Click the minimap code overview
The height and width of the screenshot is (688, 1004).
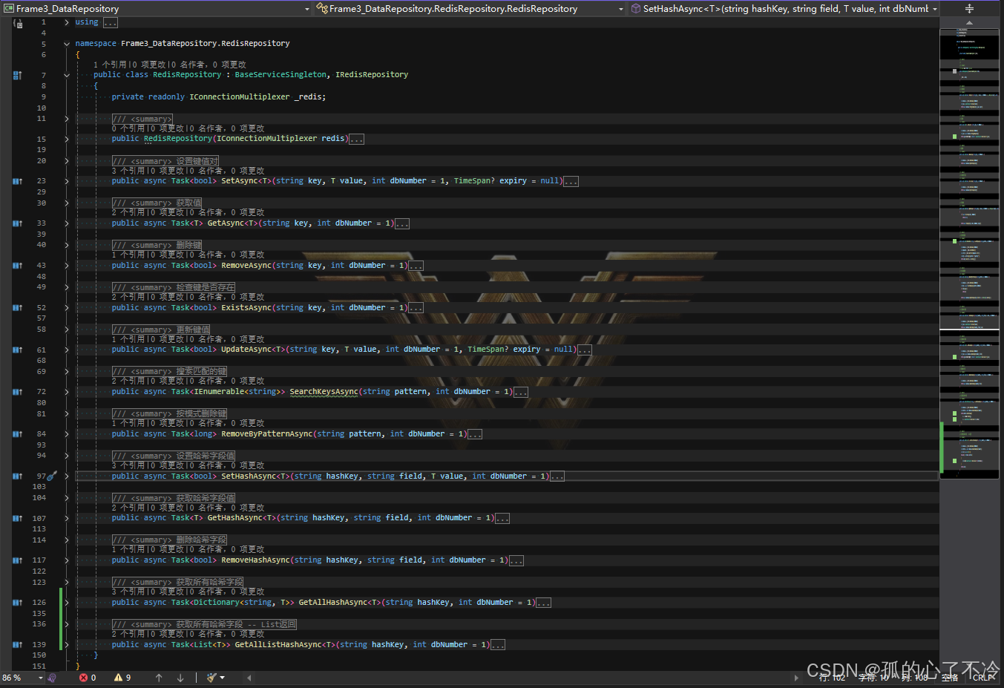[x=969, y=252]
